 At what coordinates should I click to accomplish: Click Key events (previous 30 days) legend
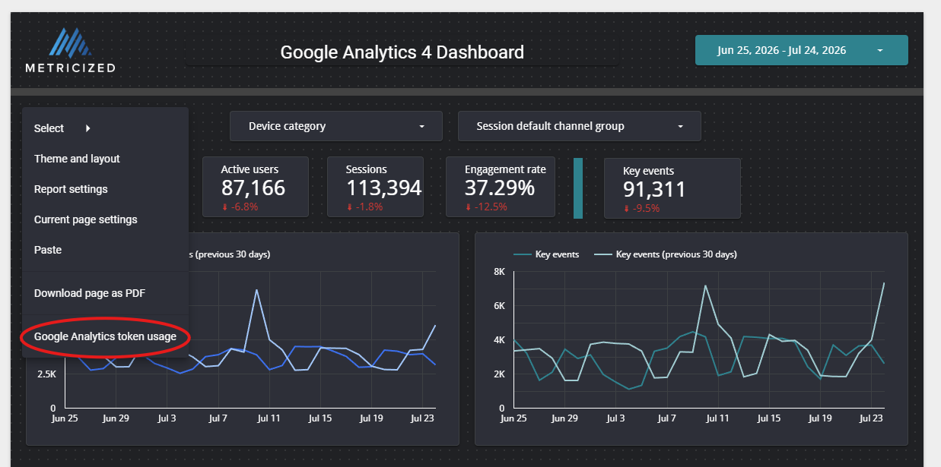(x=665, y=254)
